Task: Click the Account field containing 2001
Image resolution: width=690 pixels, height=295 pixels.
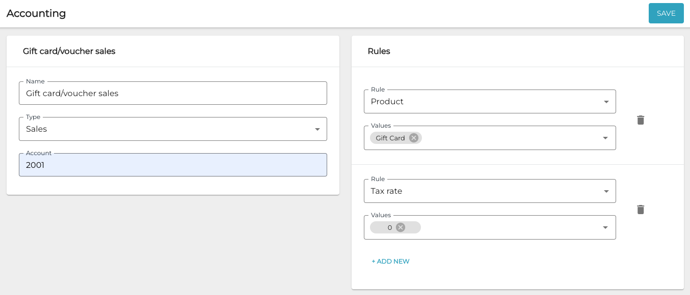Action: pyautogui.click(x=173, y=165)
